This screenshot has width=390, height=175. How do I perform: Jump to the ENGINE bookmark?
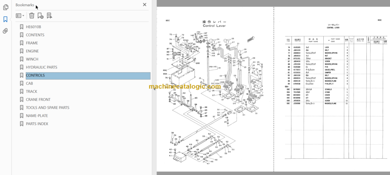click(x=32, y=51)
